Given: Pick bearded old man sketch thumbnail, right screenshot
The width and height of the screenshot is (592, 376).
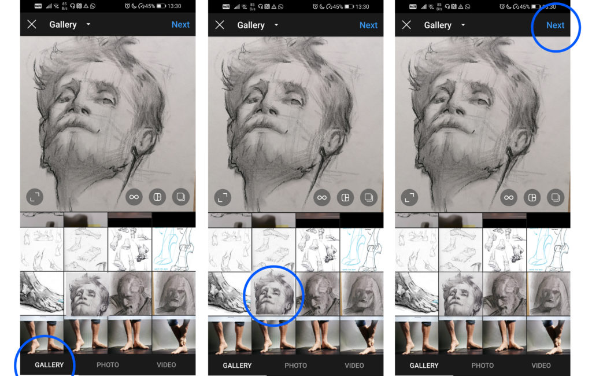Looking at the screenshot, I should (505, 294).
